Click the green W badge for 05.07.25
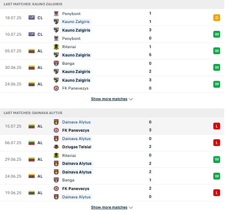 pos(217,51)
